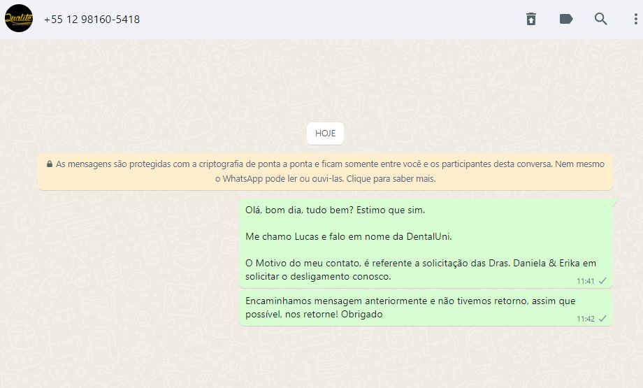This screenshot has height=388, width=643.
Task: Click the archive/delete chat icon in header
Action: point(531,19)
